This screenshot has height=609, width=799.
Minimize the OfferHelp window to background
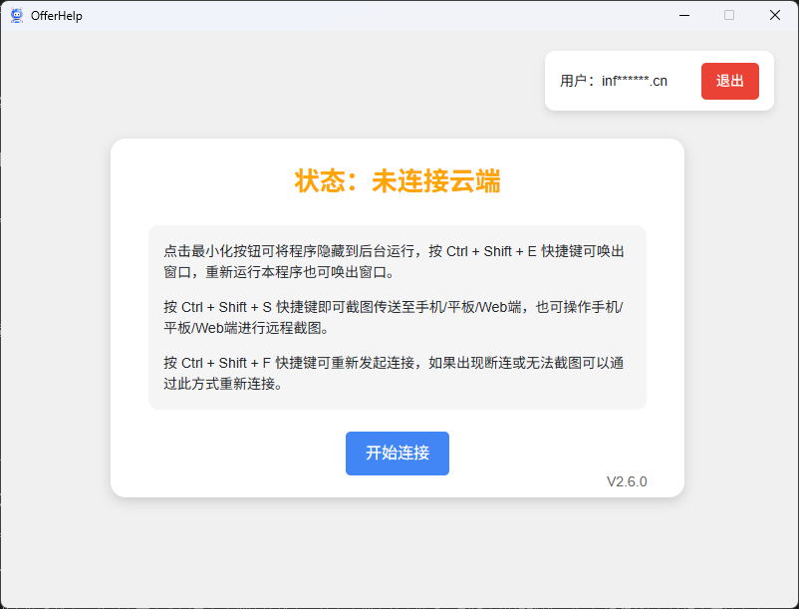[684, 15]
